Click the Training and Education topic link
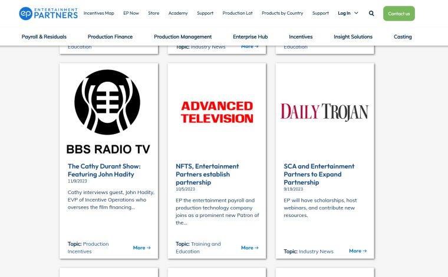This screenshot has height=277, width=448. point(198,248)
